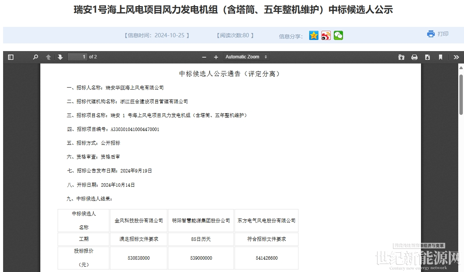Open the PDF viewer's additional tools menu

(456, 57)
